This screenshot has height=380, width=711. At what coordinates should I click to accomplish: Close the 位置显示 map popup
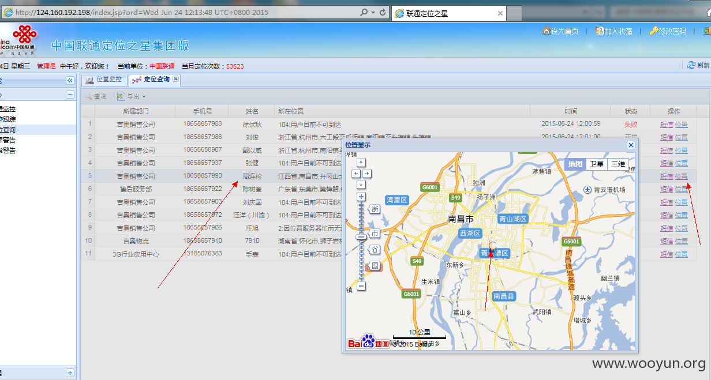[631, 145]
